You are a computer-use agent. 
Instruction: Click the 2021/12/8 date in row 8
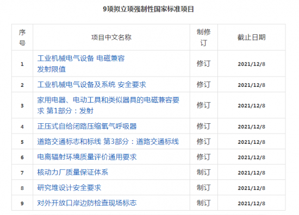(252, 188)
